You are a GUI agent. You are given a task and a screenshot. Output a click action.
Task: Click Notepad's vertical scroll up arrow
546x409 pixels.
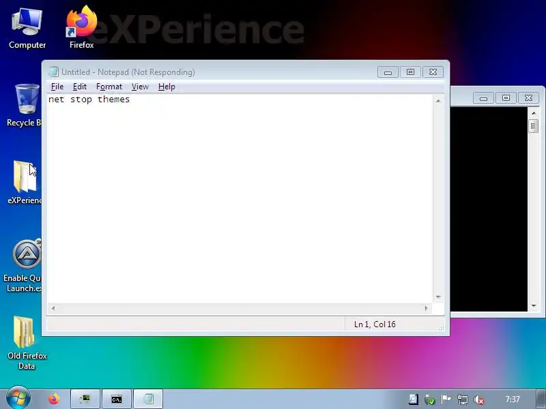438,101
